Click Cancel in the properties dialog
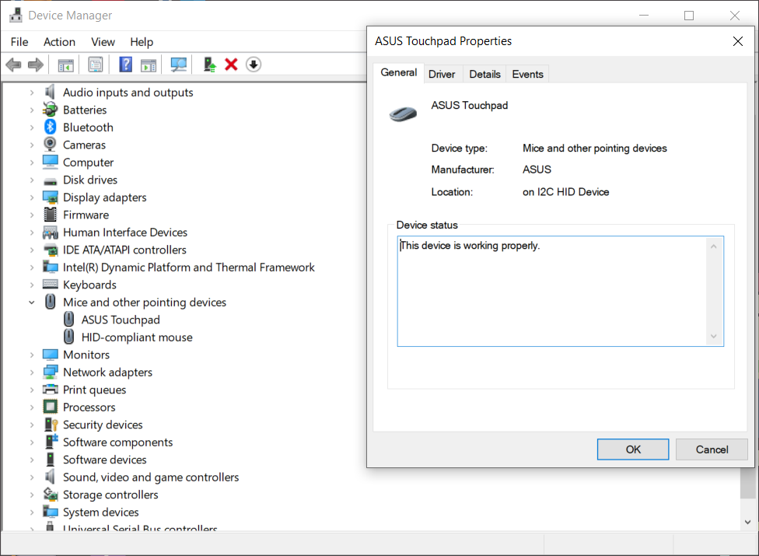The width and height of the screenshot is (759, 556). (x=712, y=449)
